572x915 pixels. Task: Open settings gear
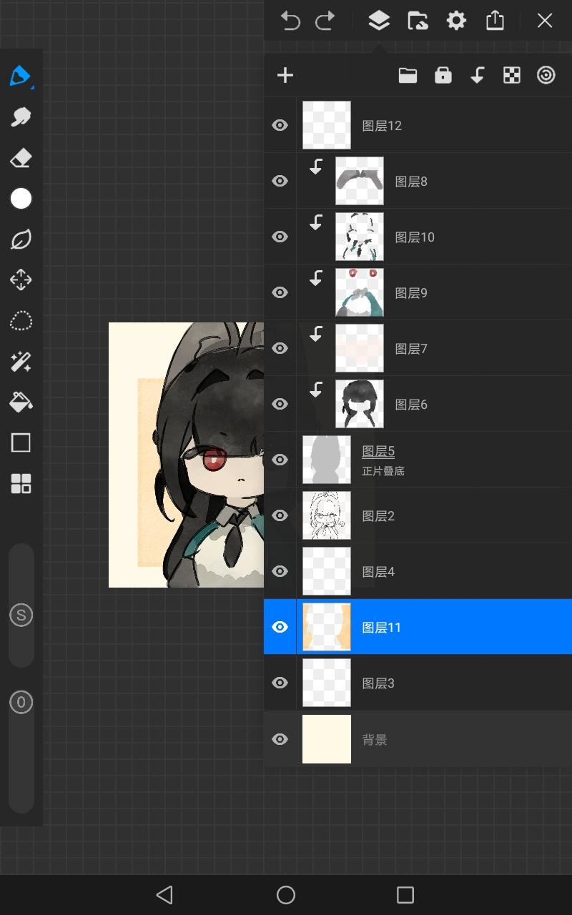click(x=456, y=21)
